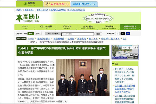The image size is (156, 104).
Task: Click the group photo with mayor
Action: (x=83, y=77)
